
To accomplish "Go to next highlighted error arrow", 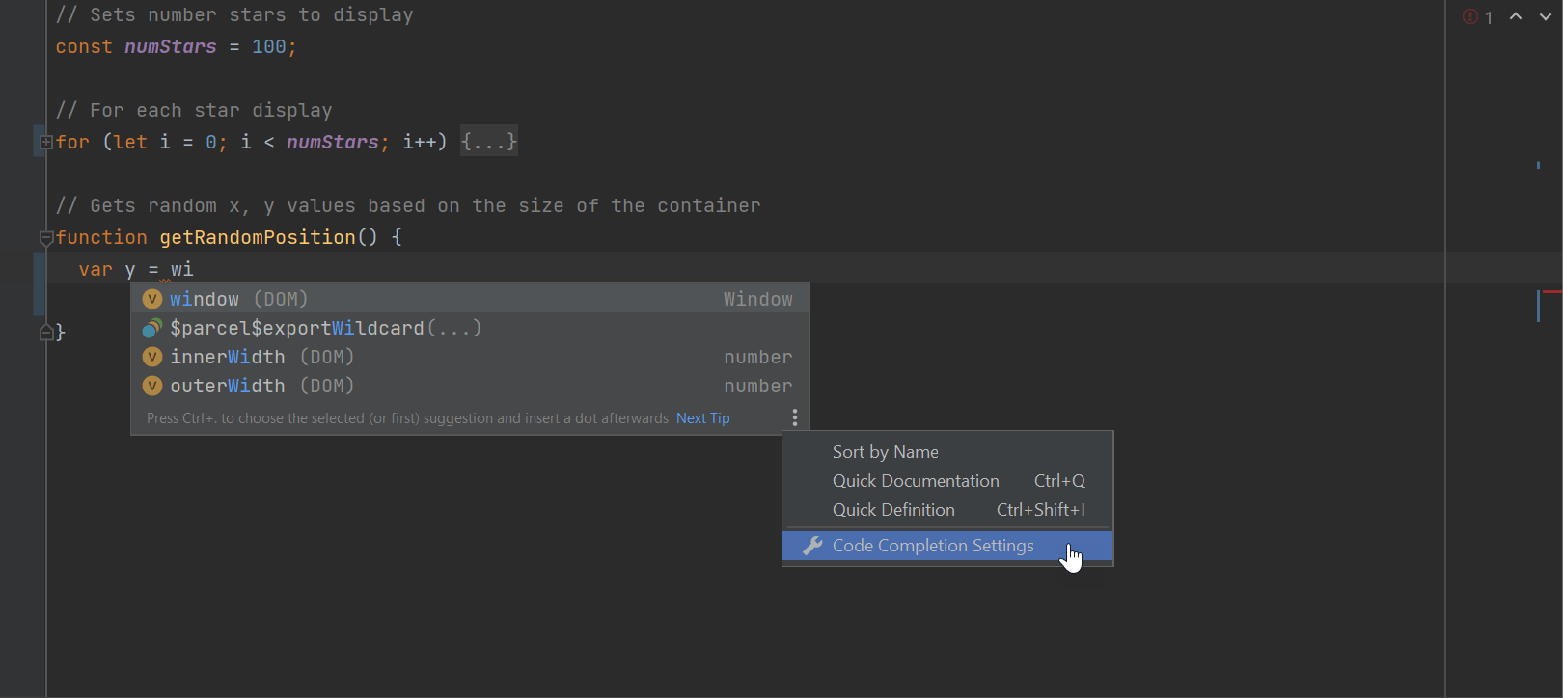I will pyautogui.click(x=1545, y=16).
